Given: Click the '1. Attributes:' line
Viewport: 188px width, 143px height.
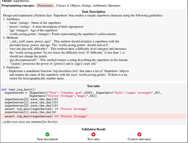Looking at the screenshot, I should coord(12,19).
